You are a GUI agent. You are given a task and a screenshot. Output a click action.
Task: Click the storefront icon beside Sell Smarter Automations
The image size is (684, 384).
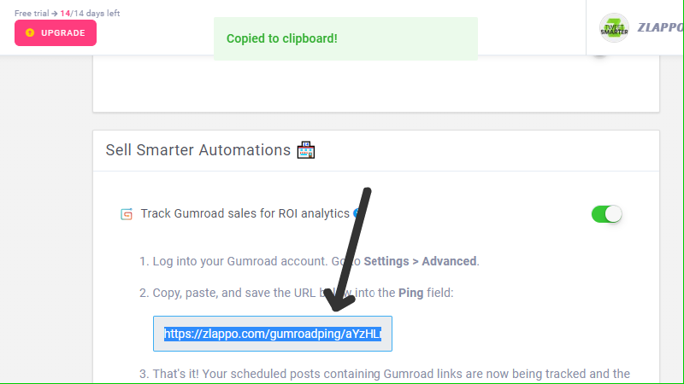coord(306,150)
